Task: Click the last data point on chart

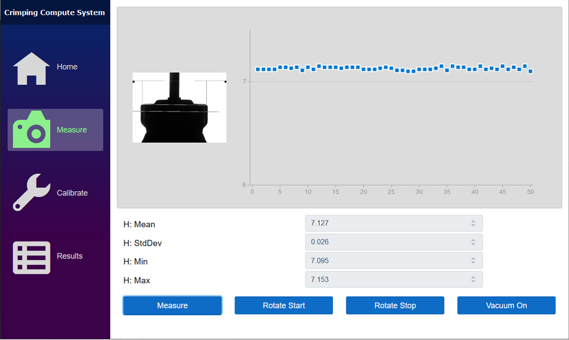Action: (531, 71)
